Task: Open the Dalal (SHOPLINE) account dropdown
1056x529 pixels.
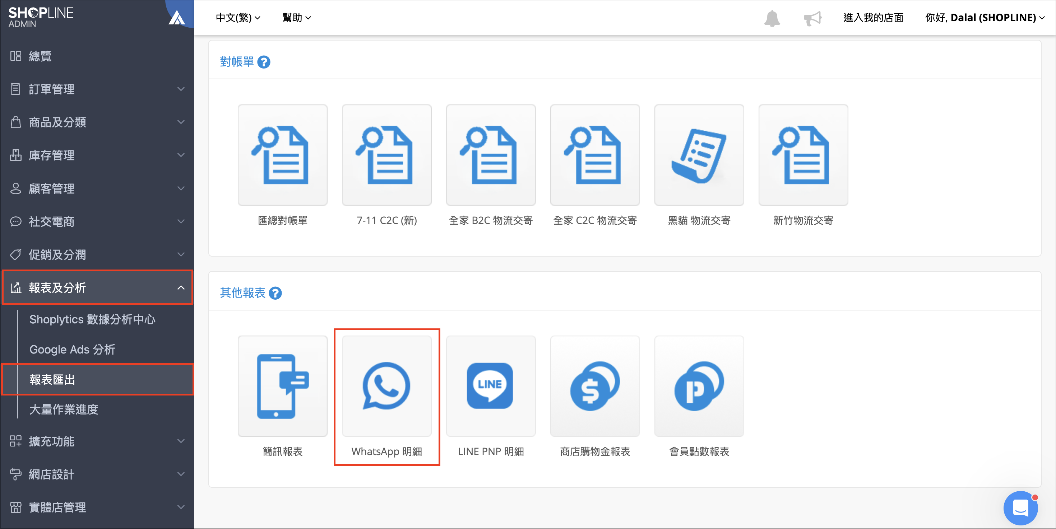Action: [985, 18]
